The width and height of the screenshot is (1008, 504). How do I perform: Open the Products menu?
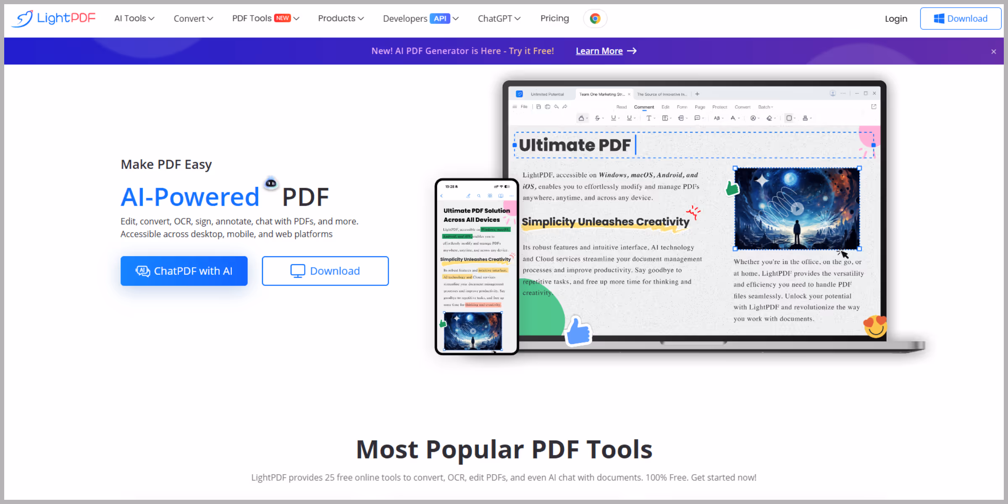[341, 18]
